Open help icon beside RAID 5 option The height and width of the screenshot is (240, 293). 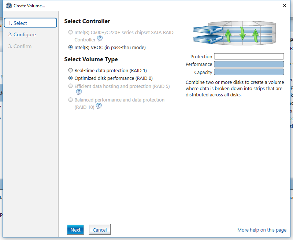[79, 92]
